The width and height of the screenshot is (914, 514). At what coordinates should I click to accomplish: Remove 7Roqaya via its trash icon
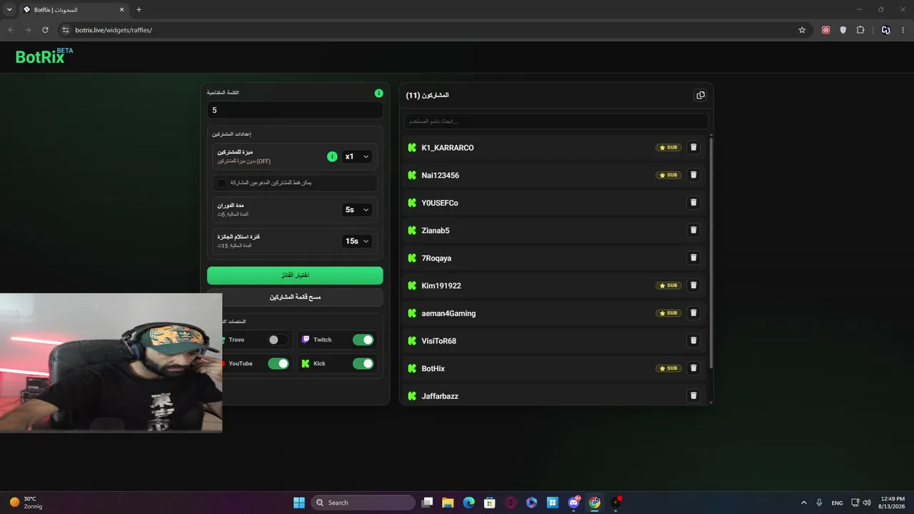[x=693, y=258]
